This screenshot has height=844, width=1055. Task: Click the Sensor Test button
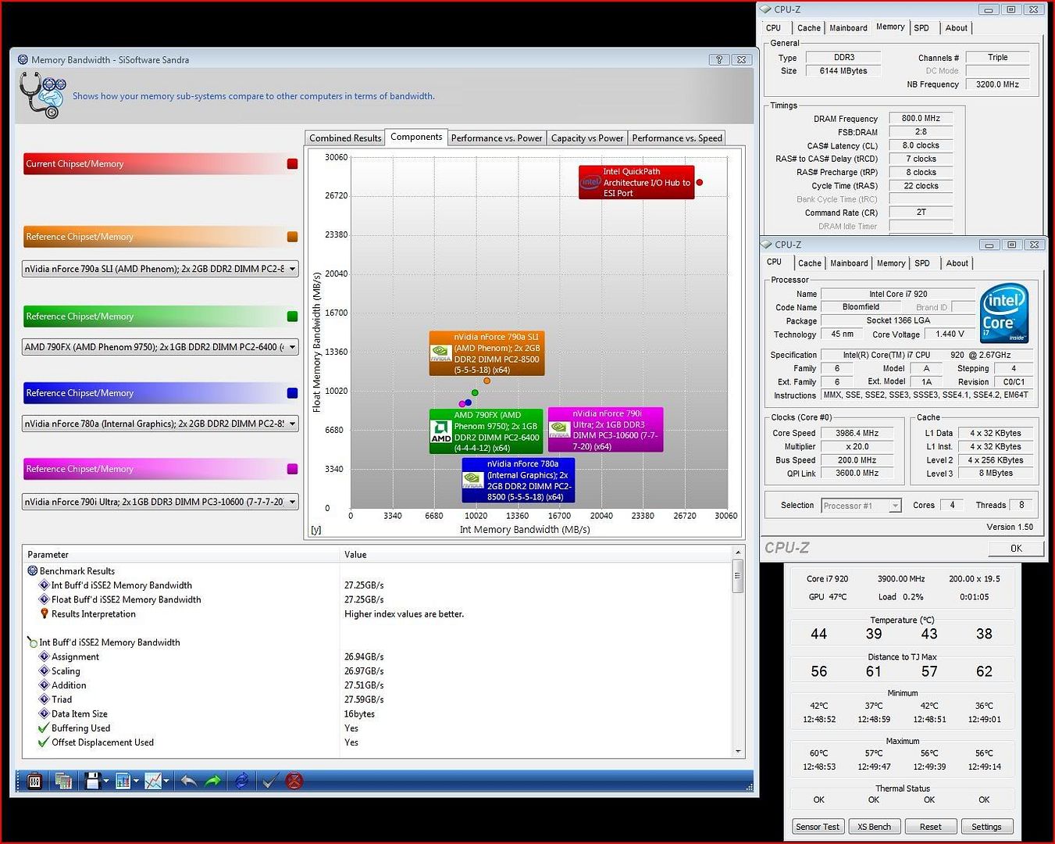coord(818,827)
